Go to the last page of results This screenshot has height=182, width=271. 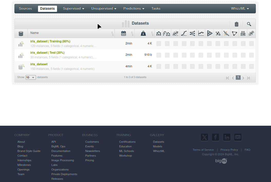click(248, 78)
